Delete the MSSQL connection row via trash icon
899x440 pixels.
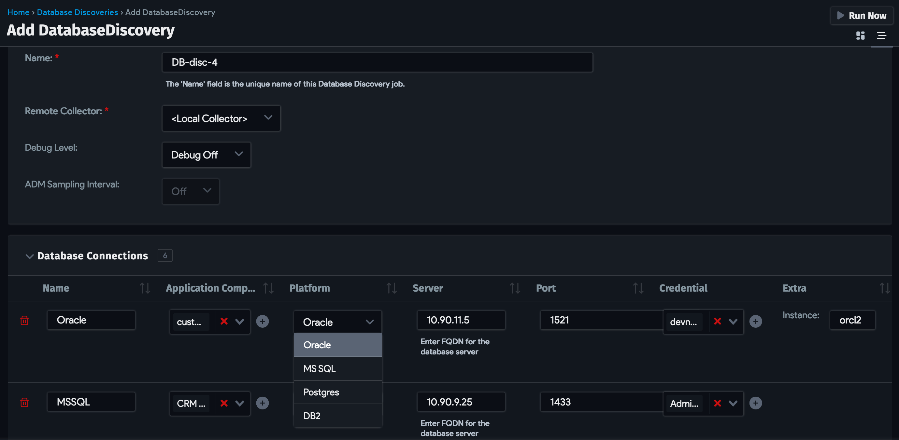click(x=24, y=403)
